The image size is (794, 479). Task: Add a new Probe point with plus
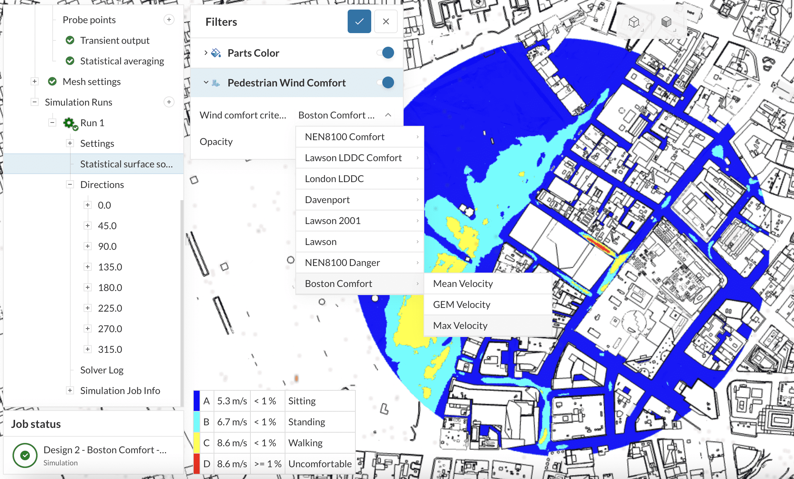click(x=169, y=19)
